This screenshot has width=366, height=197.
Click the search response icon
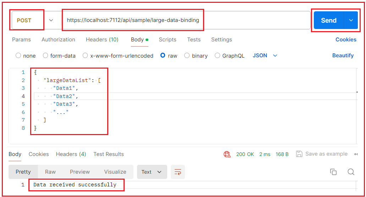[351, 172]
